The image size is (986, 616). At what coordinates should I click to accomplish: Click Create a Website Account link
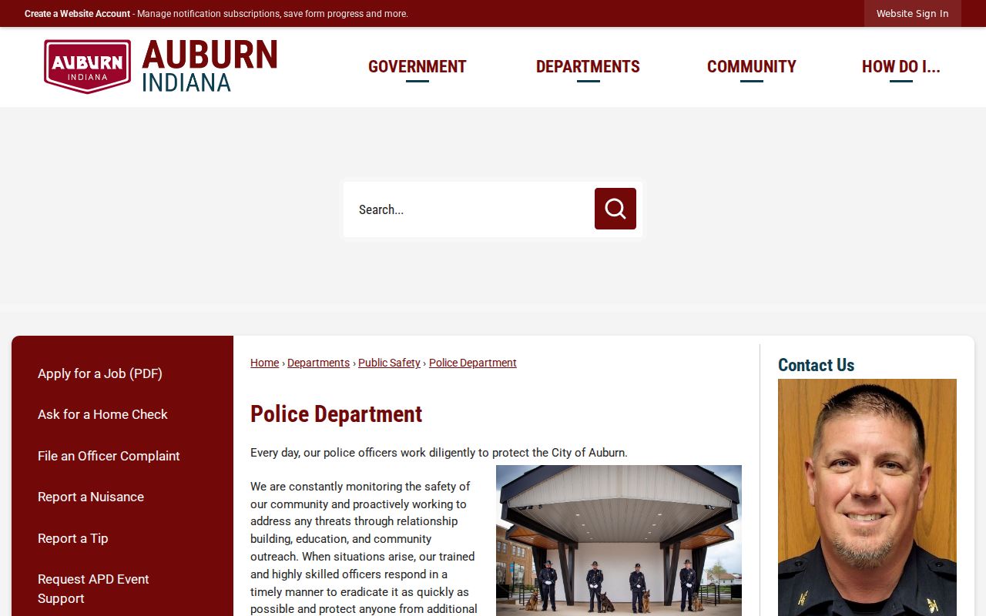77,14
